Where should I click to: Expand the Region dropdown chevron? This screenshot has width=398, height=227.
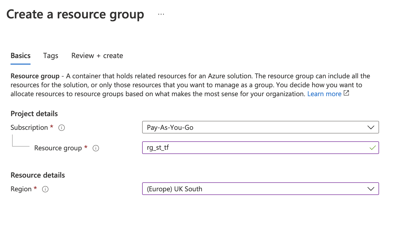pyautogui.click(x=371, y=189)
